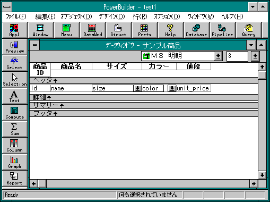Expand the MS 明朝 font dropdown
The width and height of the screenshot is (270, 202).
click(x=218, y=56)
